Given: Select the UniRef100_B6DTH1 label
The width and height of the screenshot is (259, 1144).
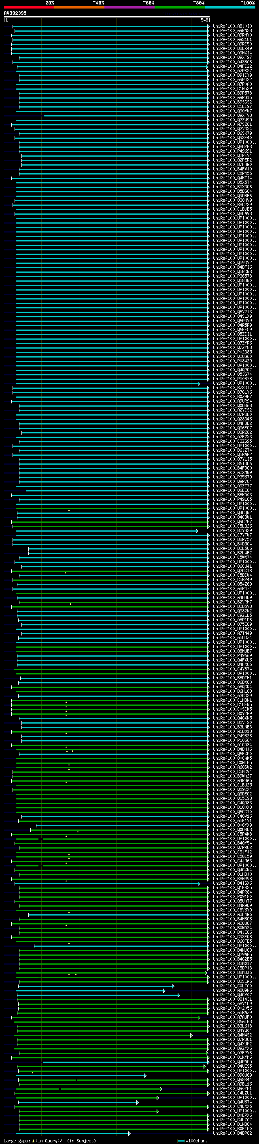Looking at the screenshot, I should pos(232,678).
